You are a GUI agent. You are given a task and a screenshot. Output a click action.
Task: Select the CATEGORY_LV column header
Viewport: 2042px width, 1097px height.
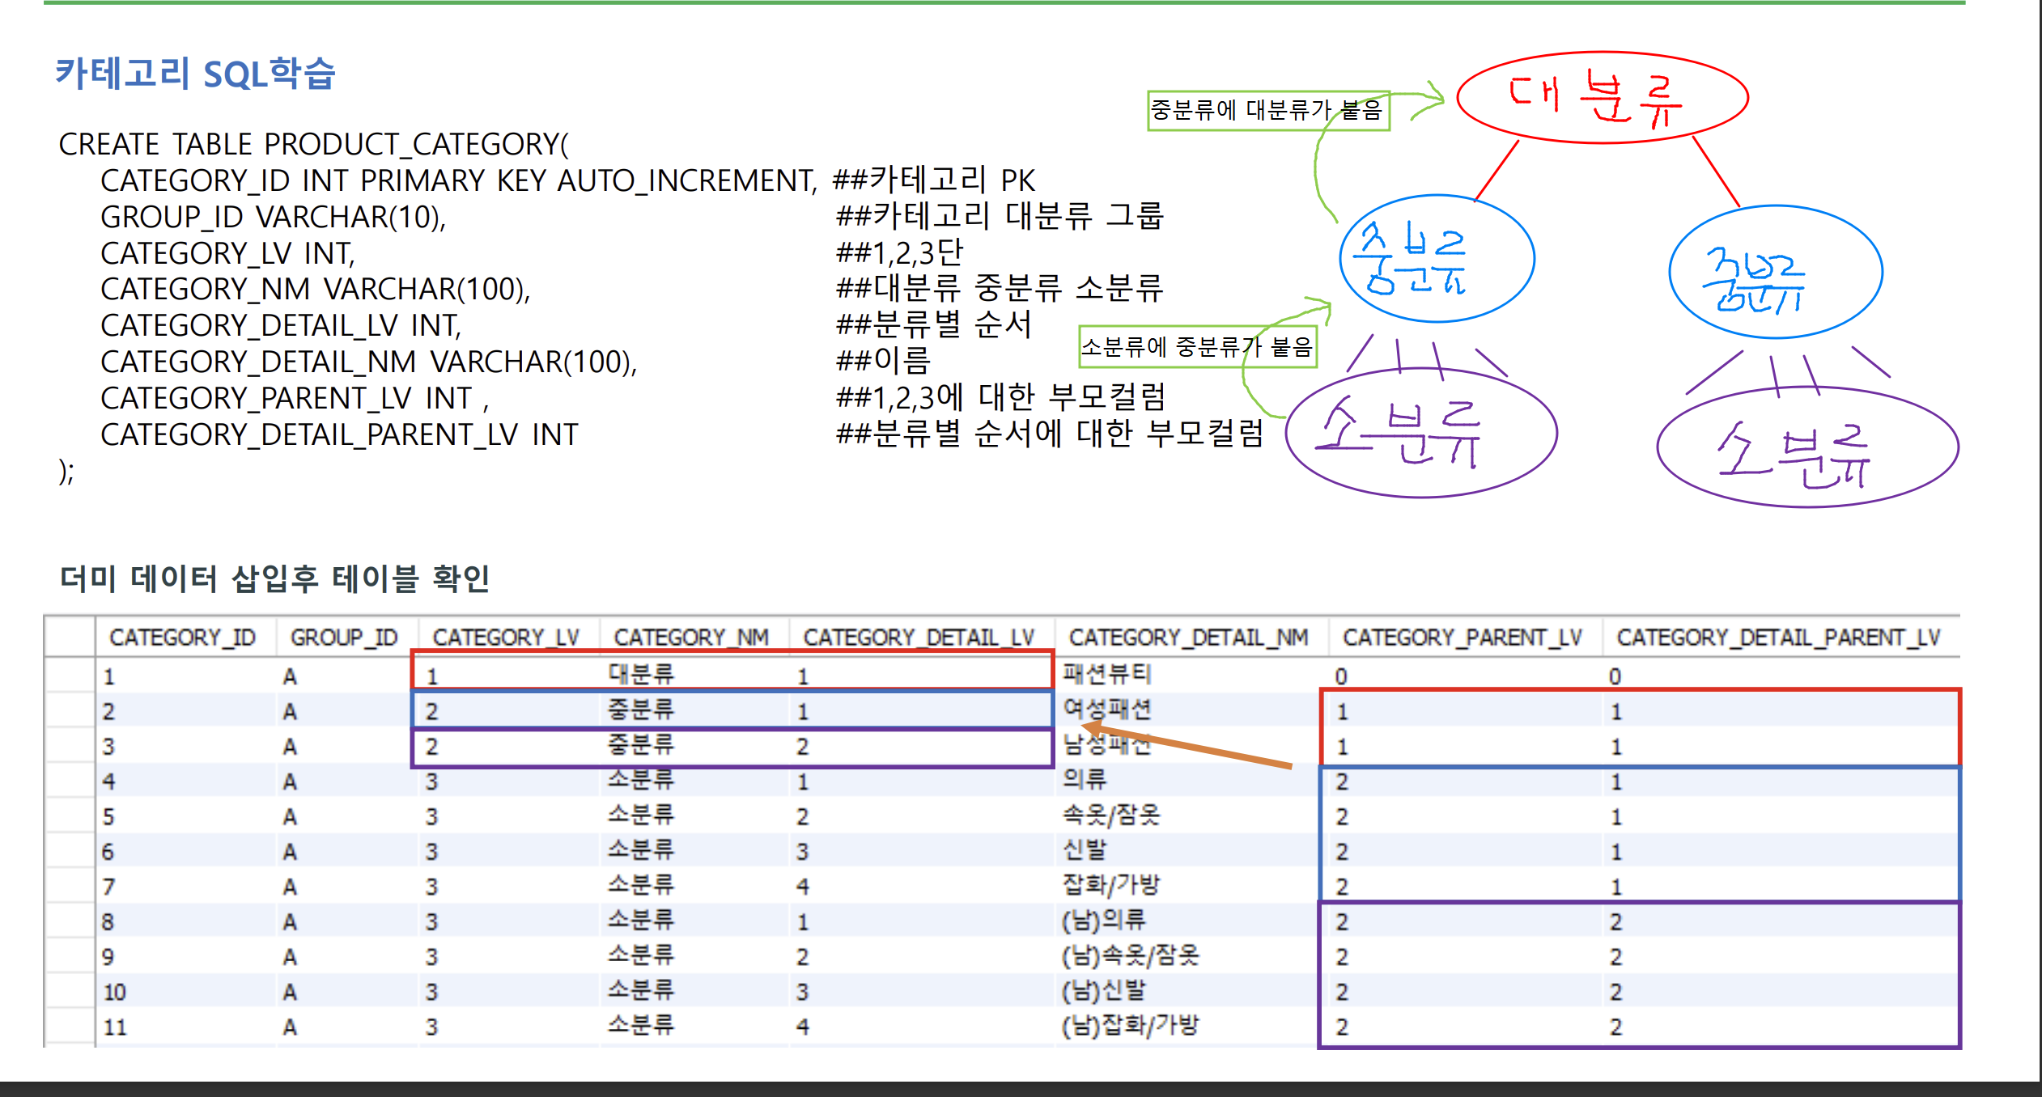(506, 638)
